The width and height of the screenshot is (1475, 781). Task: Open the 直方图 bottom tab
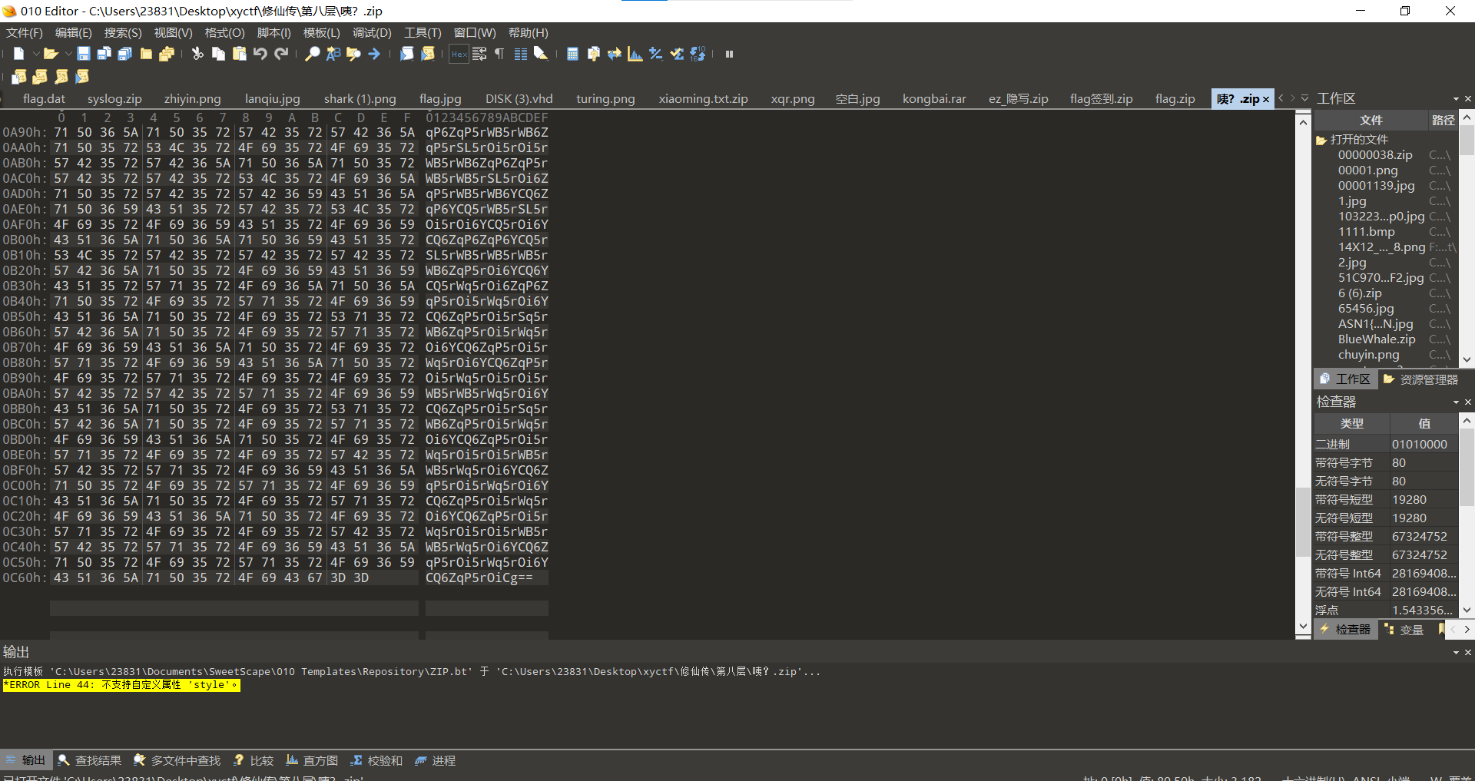click(312, 760)
